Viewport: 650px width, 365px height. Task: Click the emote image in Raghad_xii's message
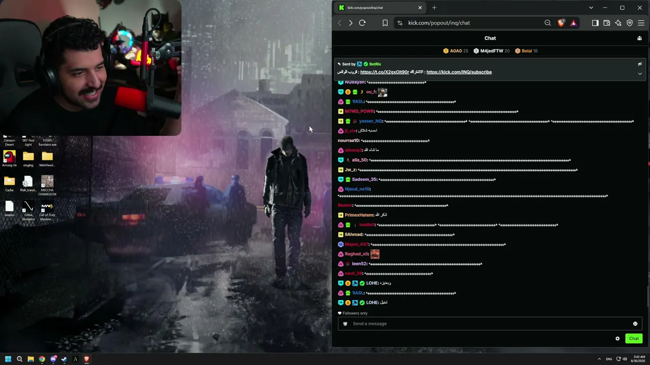pos(375,254)
